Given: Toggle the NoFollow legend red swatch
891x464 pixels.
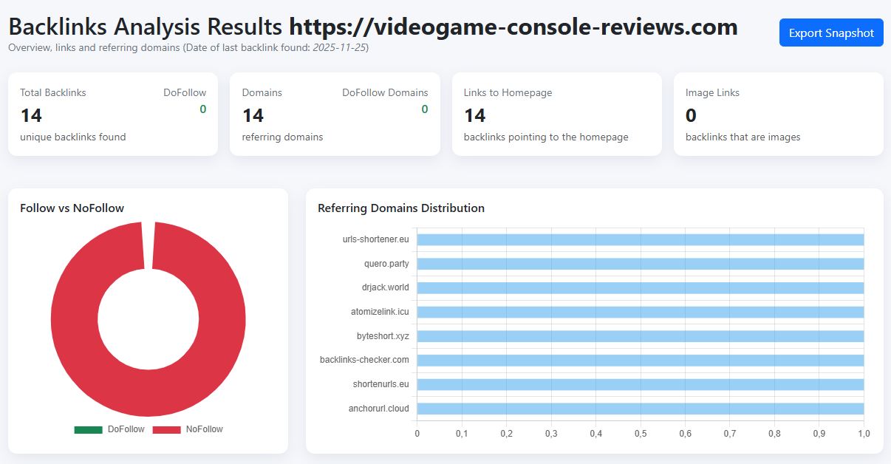Looking at the screenshot, I should (x=166, y=429).
